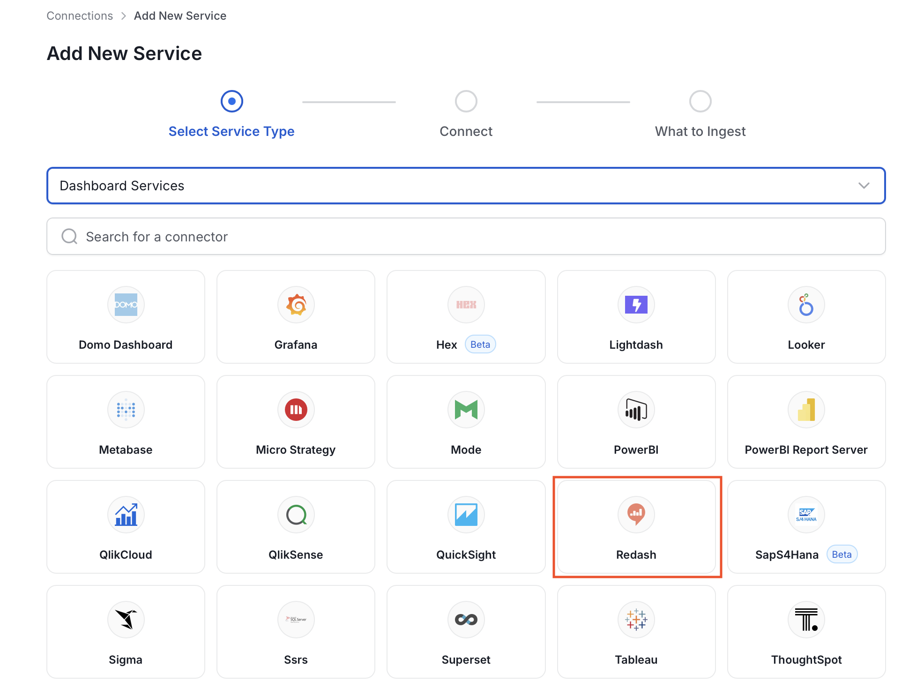Viewport: 924px width, 689px height.
Task: Focus the Search for a connector field
Action: click(466, 237)
